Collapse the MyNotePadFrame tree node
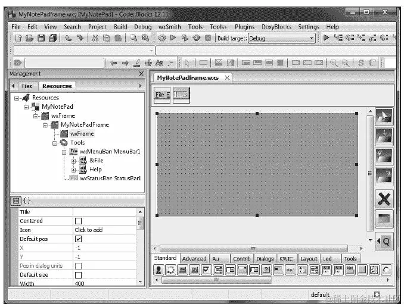Viewport: 404px width, 307px height. tap(45, 125)
